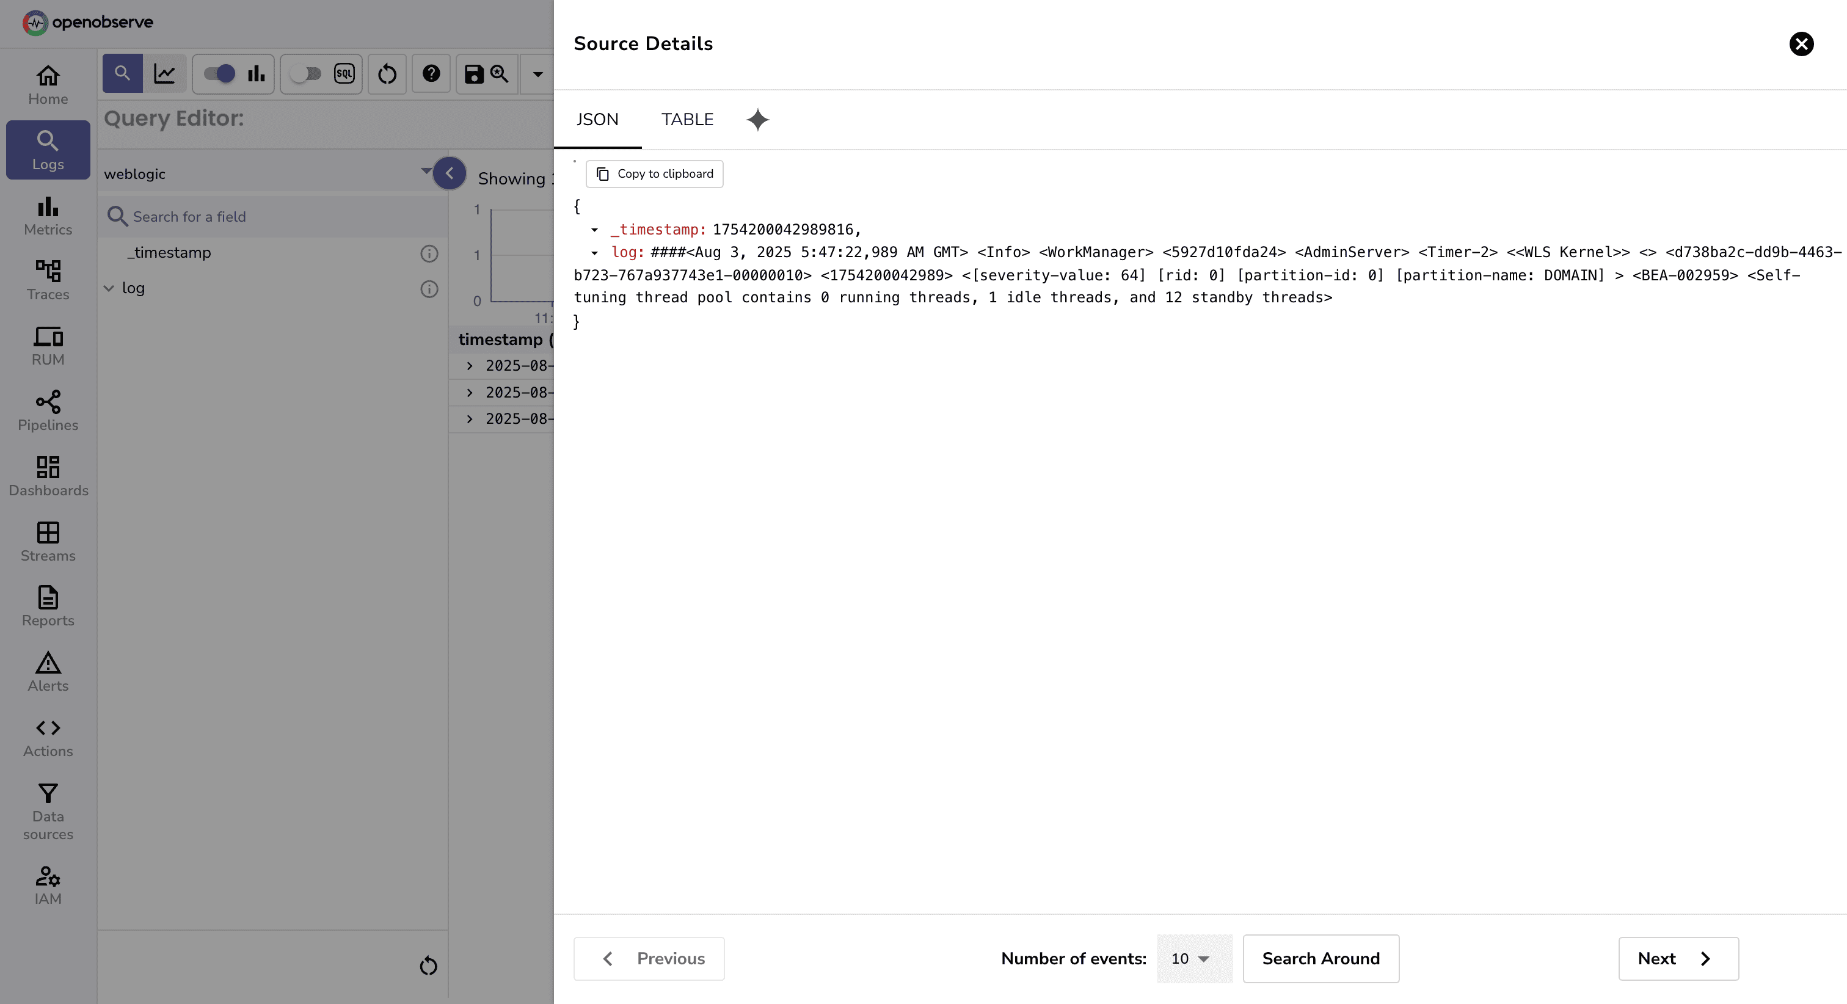Open the Dashboards panel
The width and height of the screenshot is (1847, 1004).
[47, 476]
